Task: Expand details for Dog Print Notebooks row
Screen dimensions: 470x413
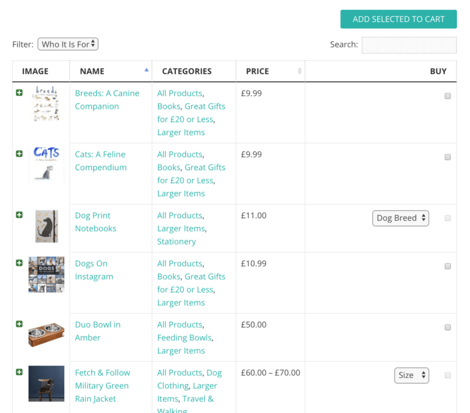Action: (19, 214)
